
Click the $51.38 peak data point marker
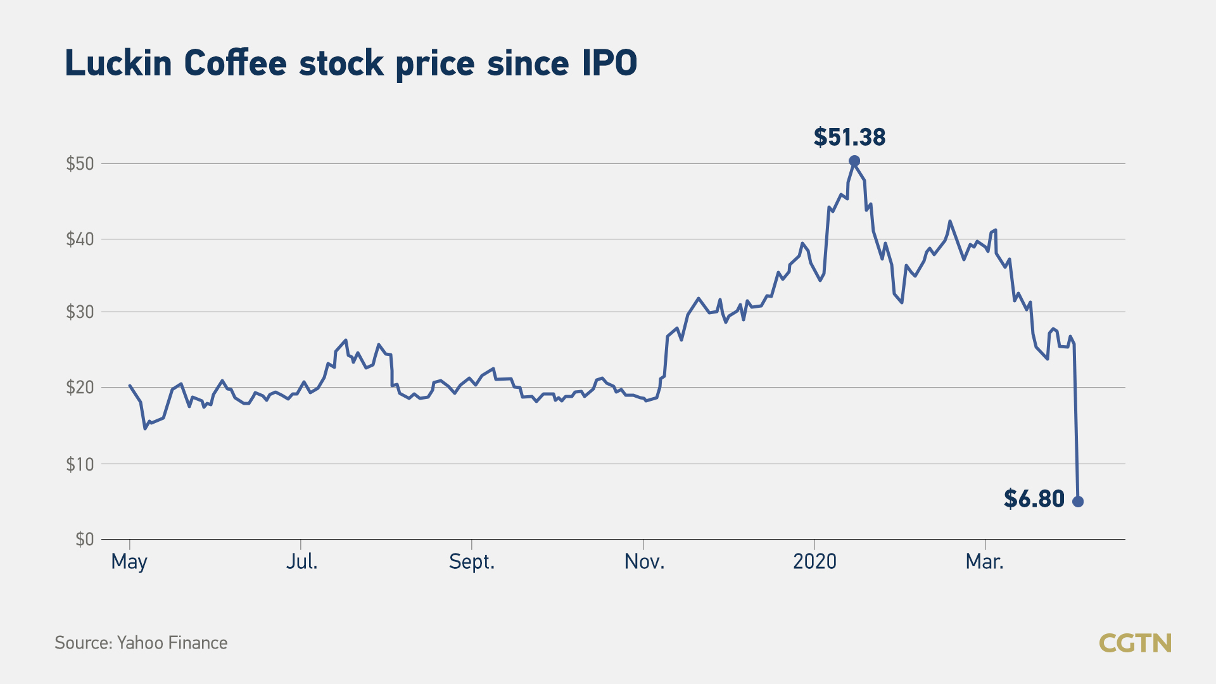click(854, 161)
